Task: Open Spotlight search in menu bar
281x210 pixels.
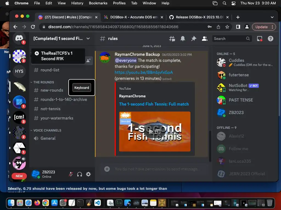Action: 224,3
